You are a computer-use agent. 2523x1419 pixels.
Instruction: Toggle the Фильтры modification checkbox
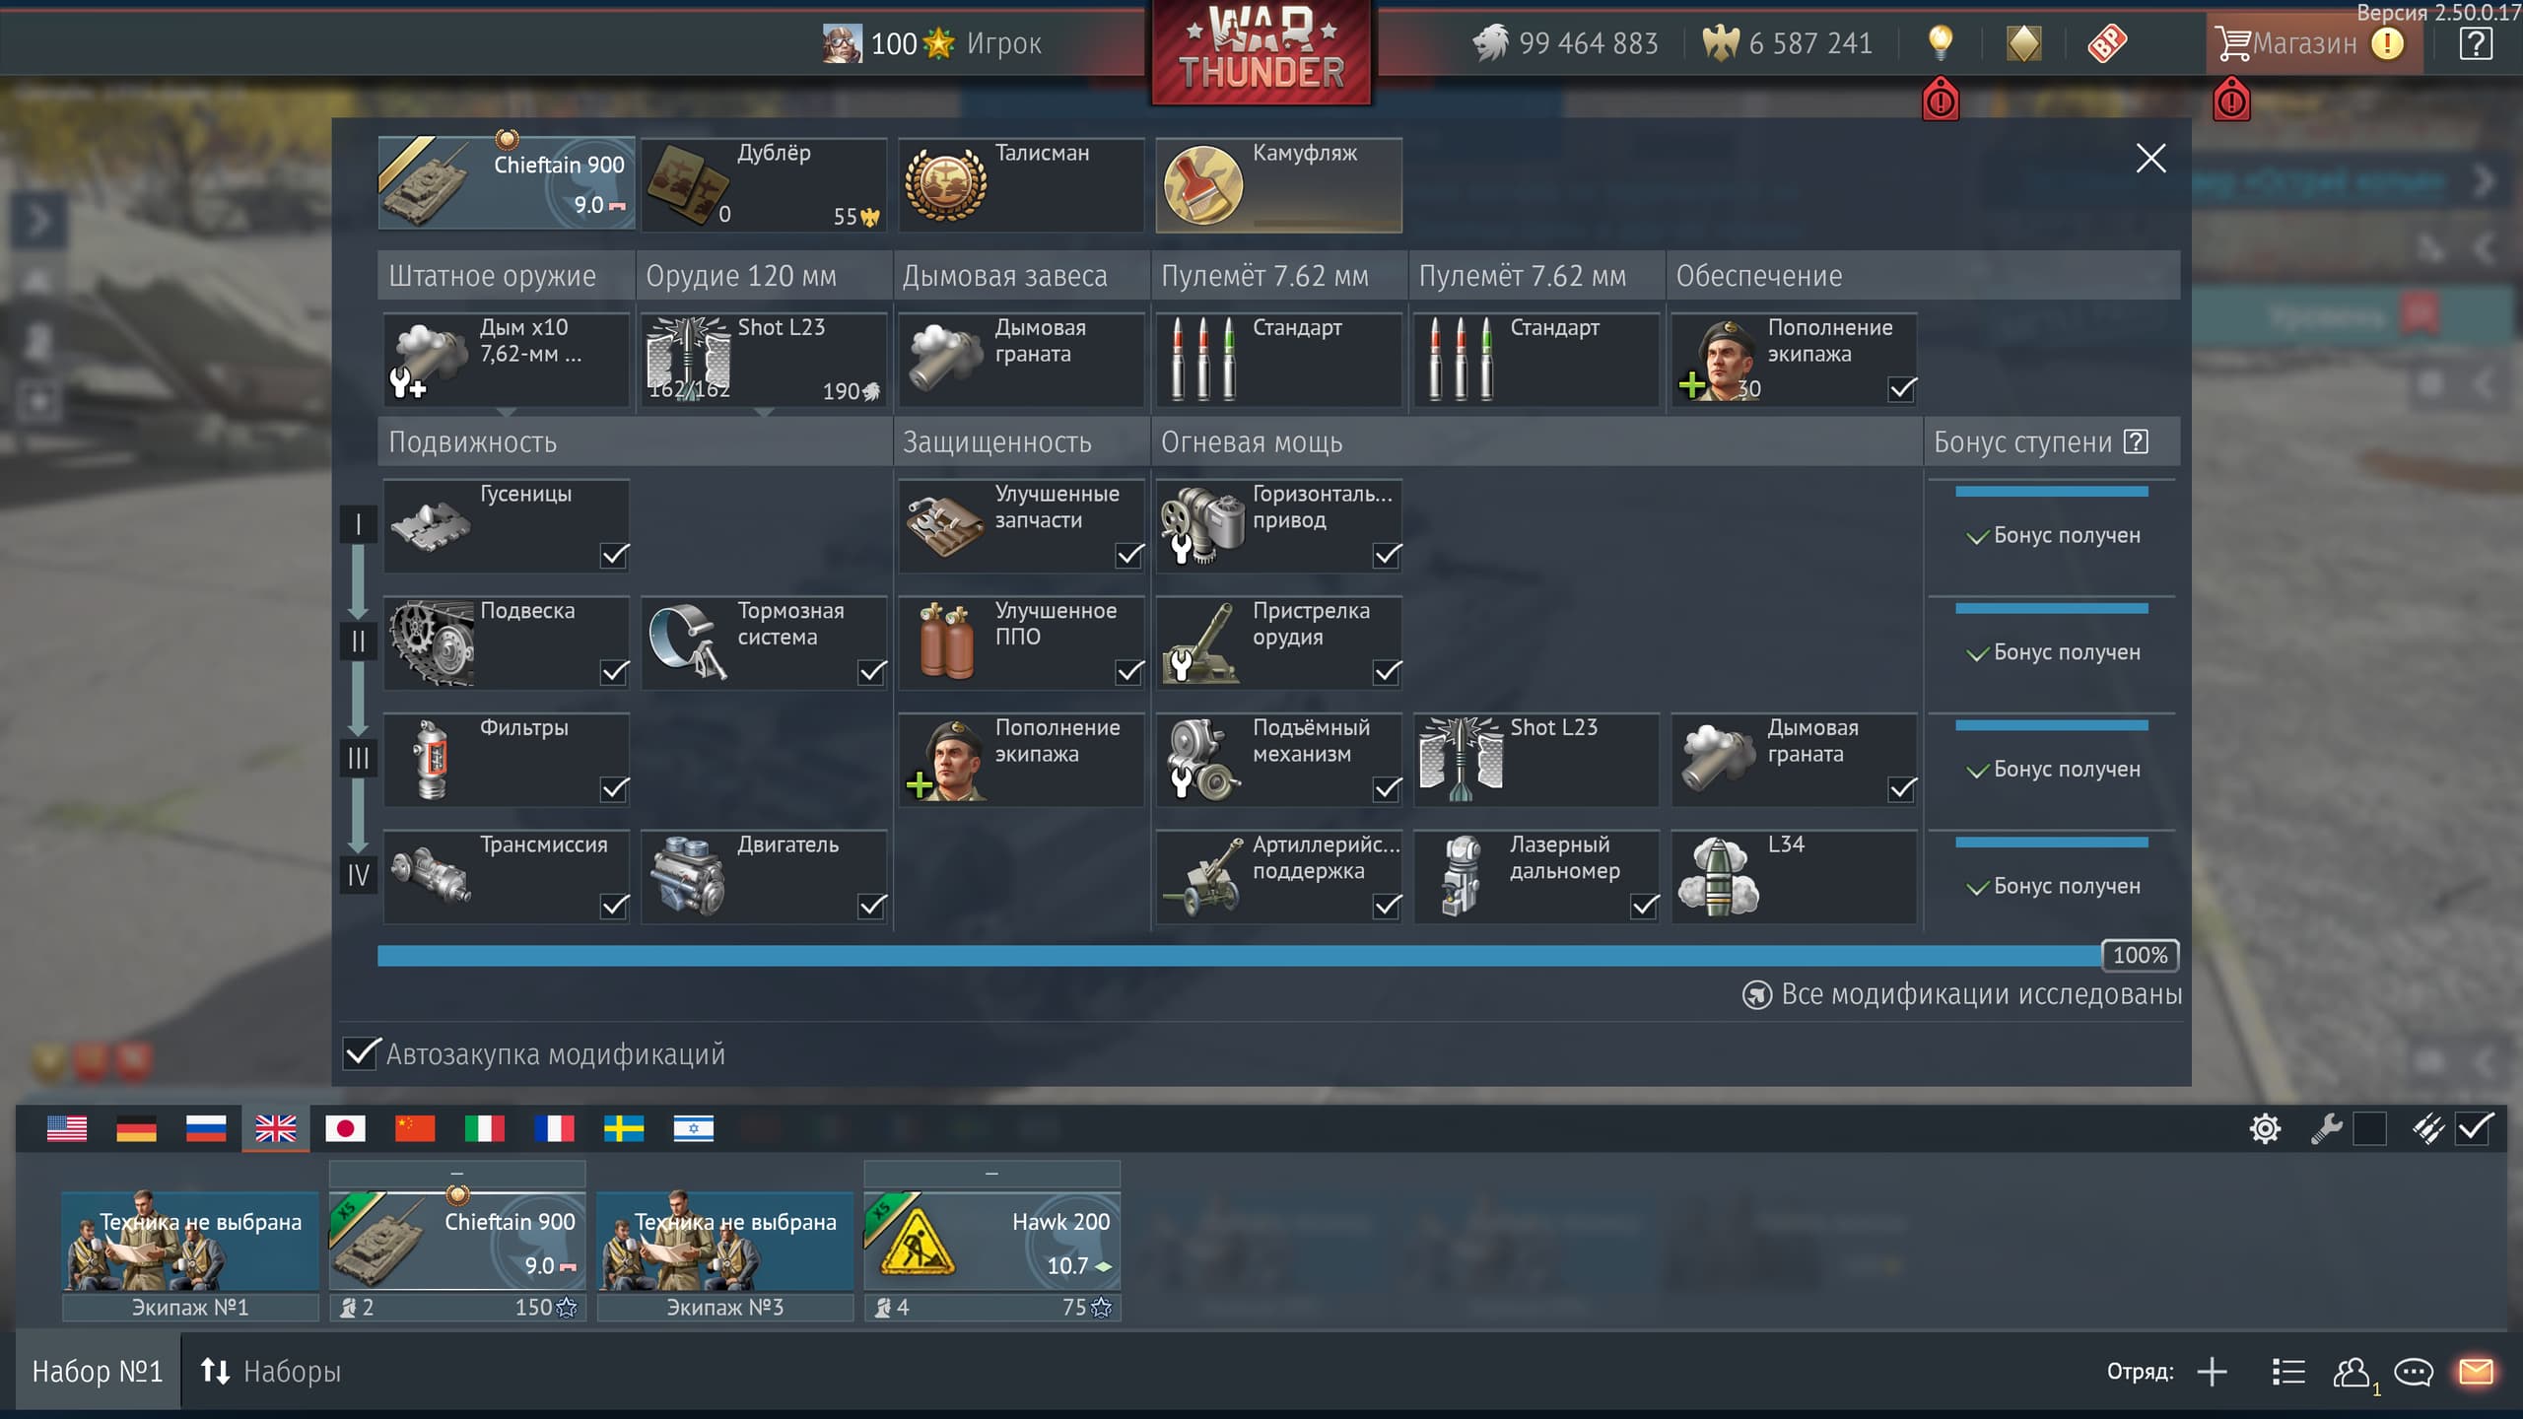614,788
